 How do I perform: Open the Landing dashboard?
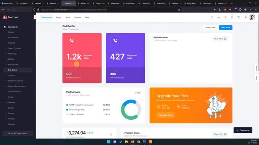tap(11, 124)
